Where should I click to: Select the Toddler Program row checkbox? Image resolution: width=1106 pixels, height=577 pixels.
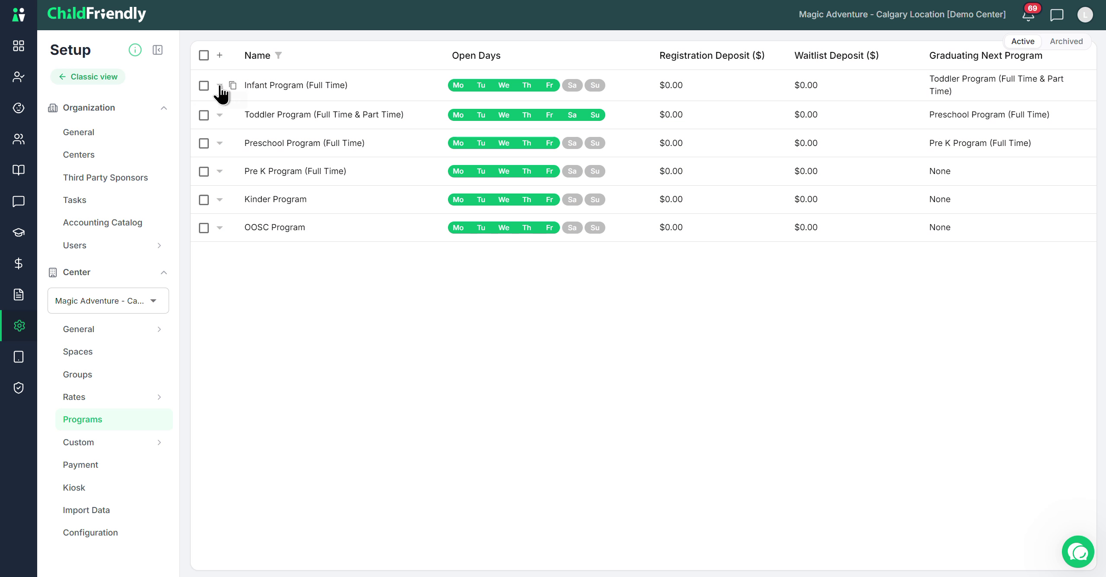tap(204, 115)
